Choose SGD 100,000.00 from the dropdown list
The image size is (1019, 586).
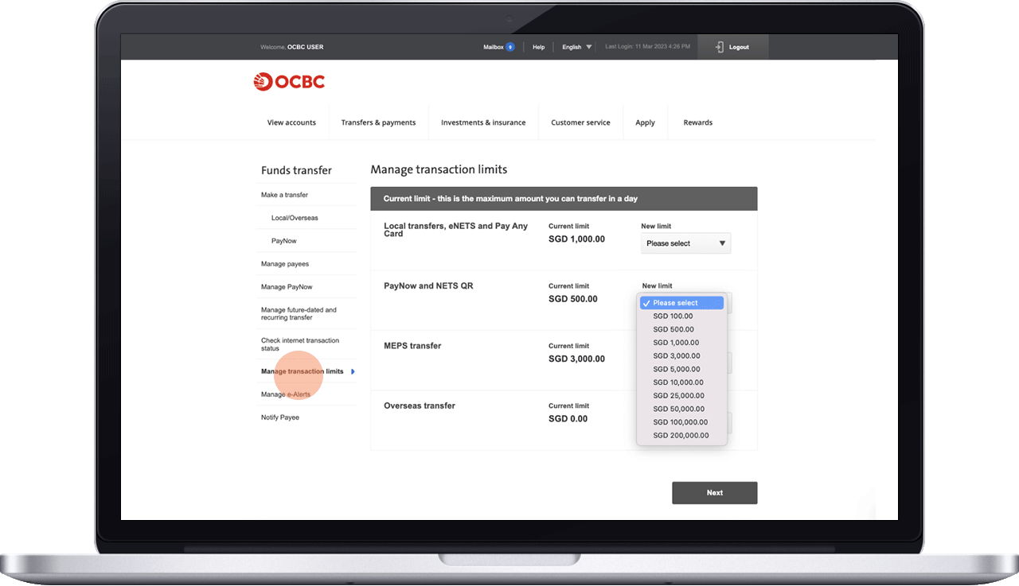click(681, 422)
